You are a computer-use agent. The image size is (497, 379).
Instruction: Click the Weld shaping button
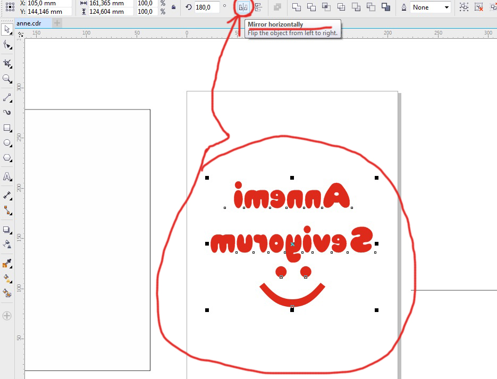point(297,7)
